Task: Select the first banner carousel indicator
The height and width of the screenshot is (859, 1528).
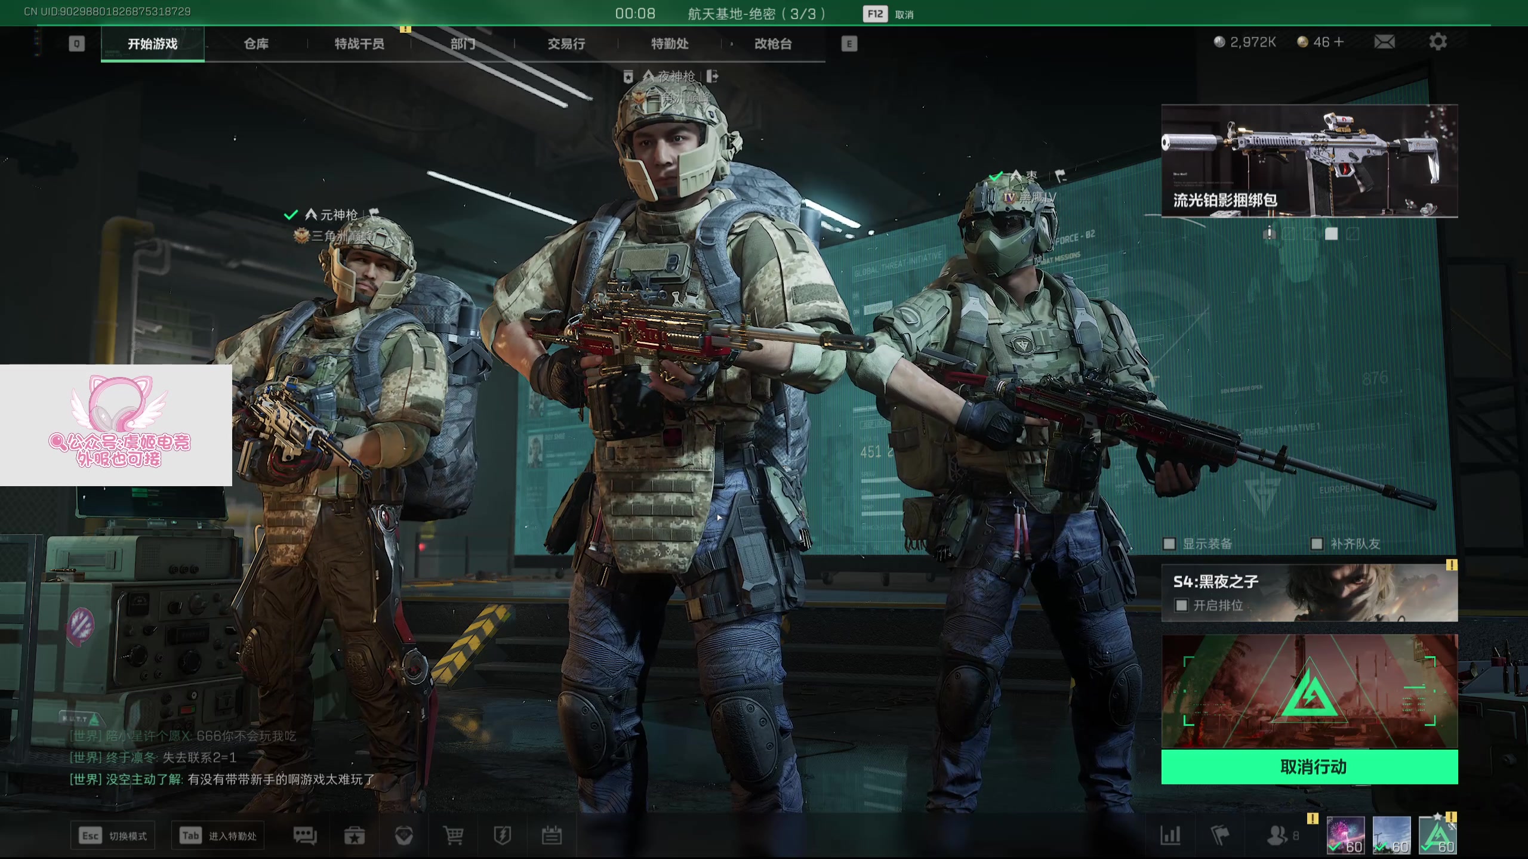Action: coord(1269,233)
